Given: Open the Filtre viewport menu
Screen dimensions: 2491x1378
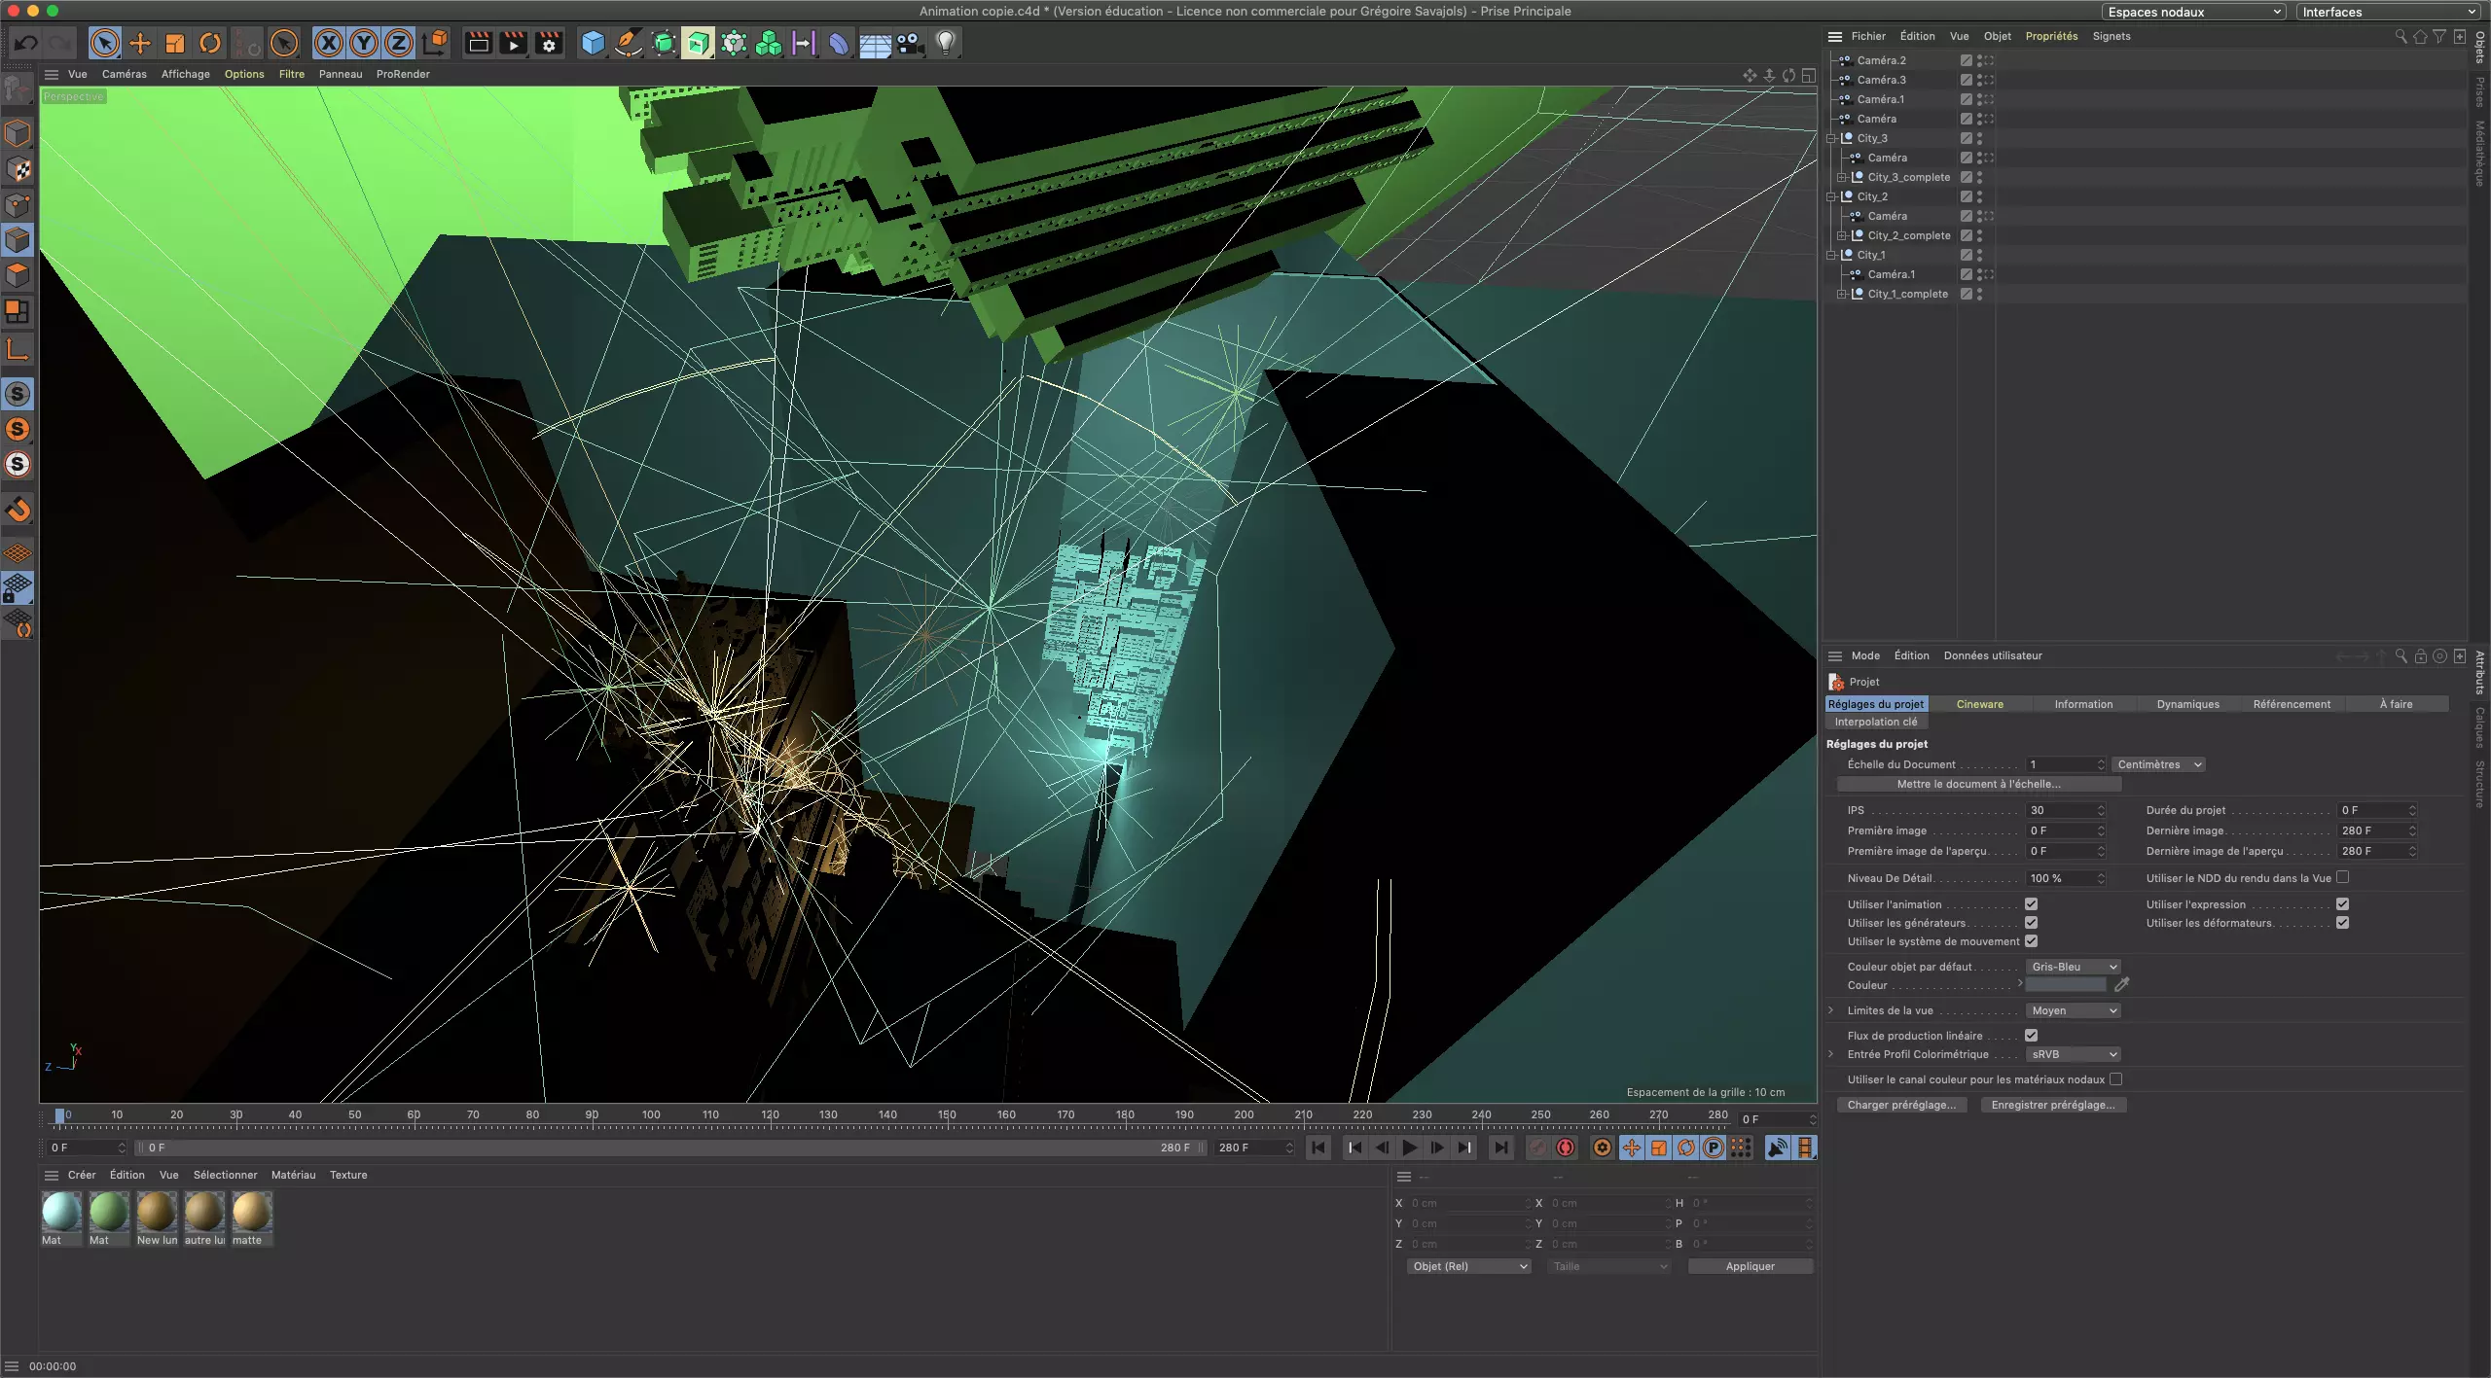Looking at the screenshot, I should point(291,74).
